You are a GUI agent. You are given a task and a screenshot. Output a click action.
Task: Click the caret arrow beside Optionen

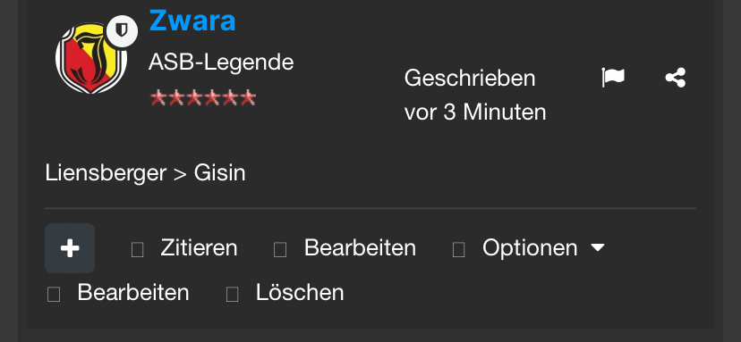tap(598, 247)
